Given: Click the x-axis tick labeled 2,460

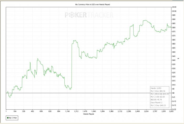Looking at the screenshot, I should click(137, 111).
